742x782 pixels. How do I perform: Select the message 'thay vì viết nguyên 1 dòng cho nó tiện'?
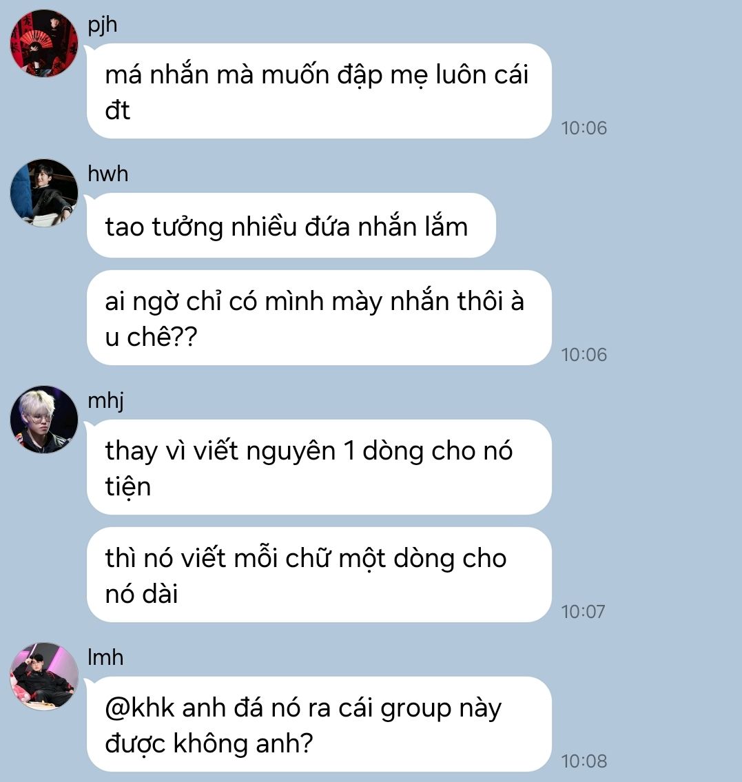tap(319, 467)
